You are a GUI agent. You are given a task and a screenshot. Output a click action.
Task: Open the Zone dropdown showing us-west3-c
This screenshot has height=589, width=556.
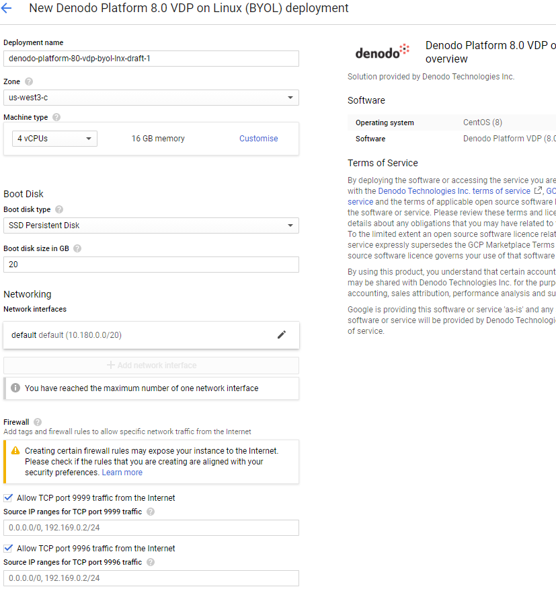tap(151, 98)
